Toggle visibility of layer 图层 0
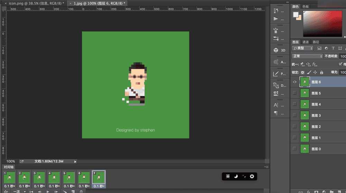346x193 pixels. pos(295,149)
